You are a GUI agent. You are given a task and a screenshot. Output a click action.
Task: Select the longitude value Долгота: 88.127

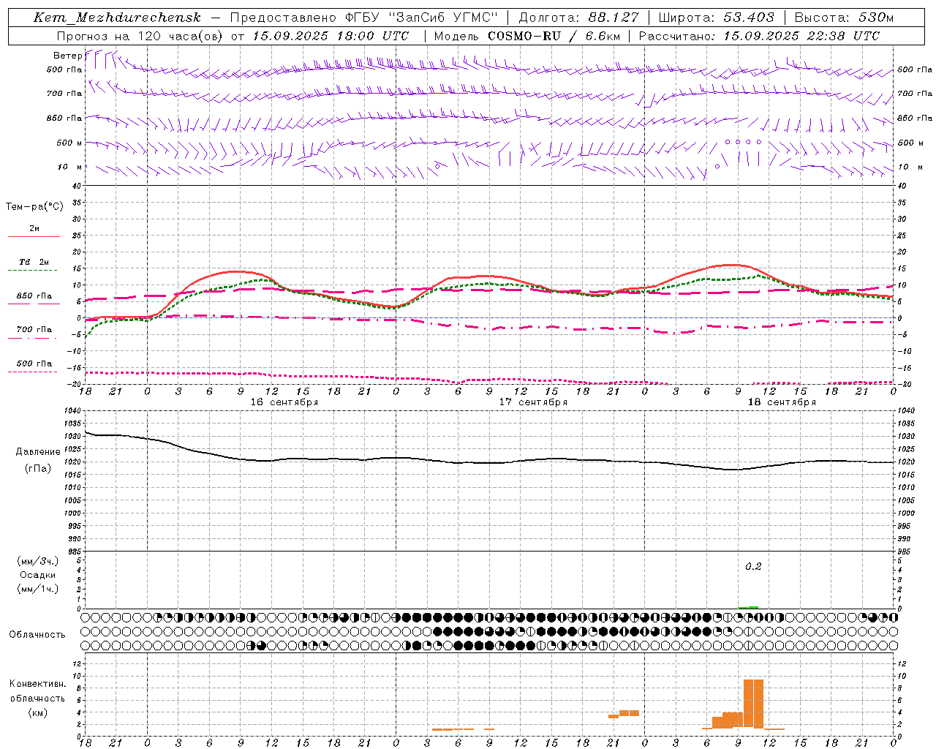[x=578, y=18]
